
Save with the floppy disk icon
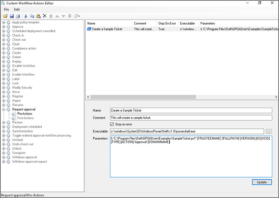12,16
